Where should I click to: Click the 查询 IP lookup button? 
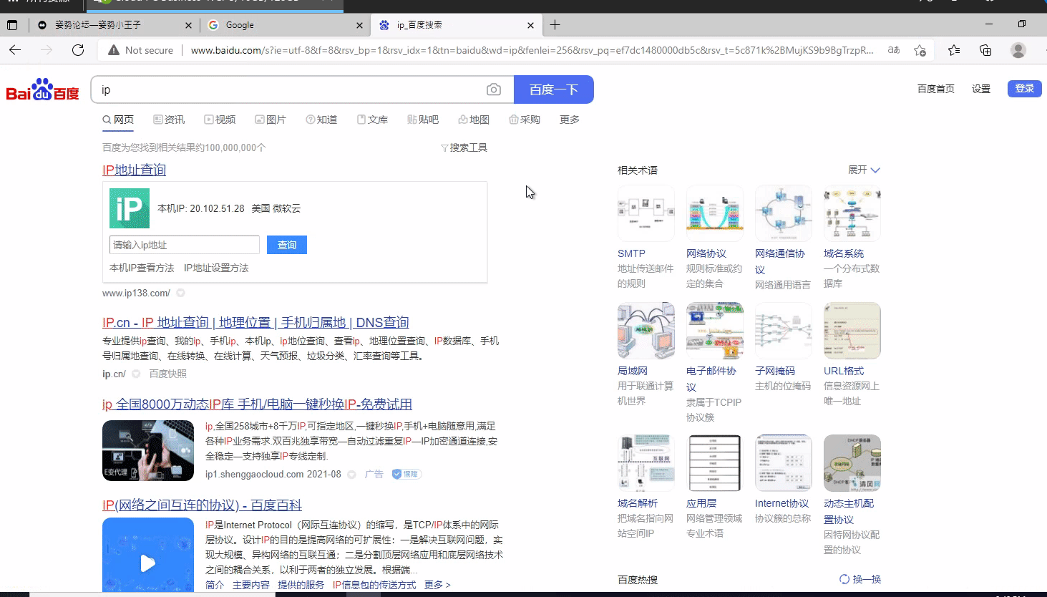[x=287, y=245]
